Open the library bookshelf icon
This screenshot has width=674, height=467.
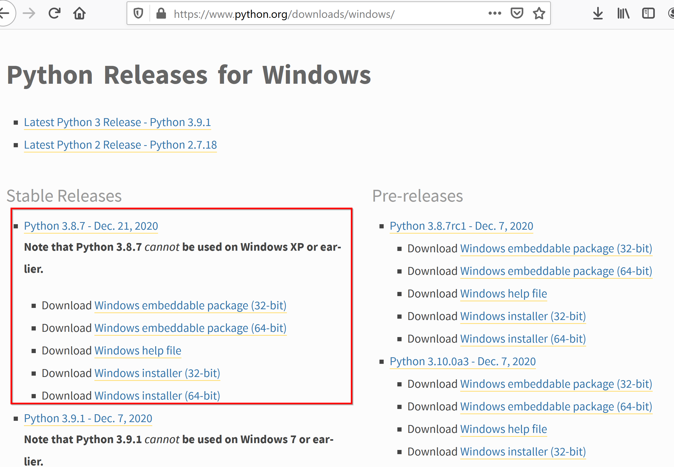(x=623, y=13)
